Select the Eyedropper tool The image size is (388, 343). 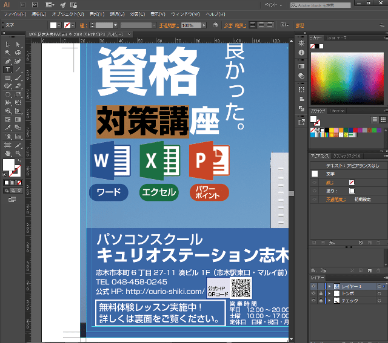pyautogui.click(x=8, y=128)
